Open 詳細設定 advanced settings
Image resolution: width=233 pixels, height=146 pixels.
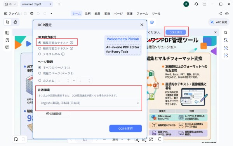coord(54,114)
